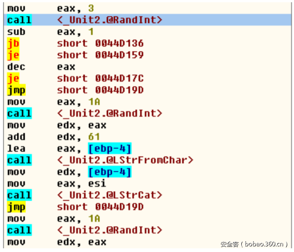Click the call mnemonic before LStrCat

tap(19, 195)
